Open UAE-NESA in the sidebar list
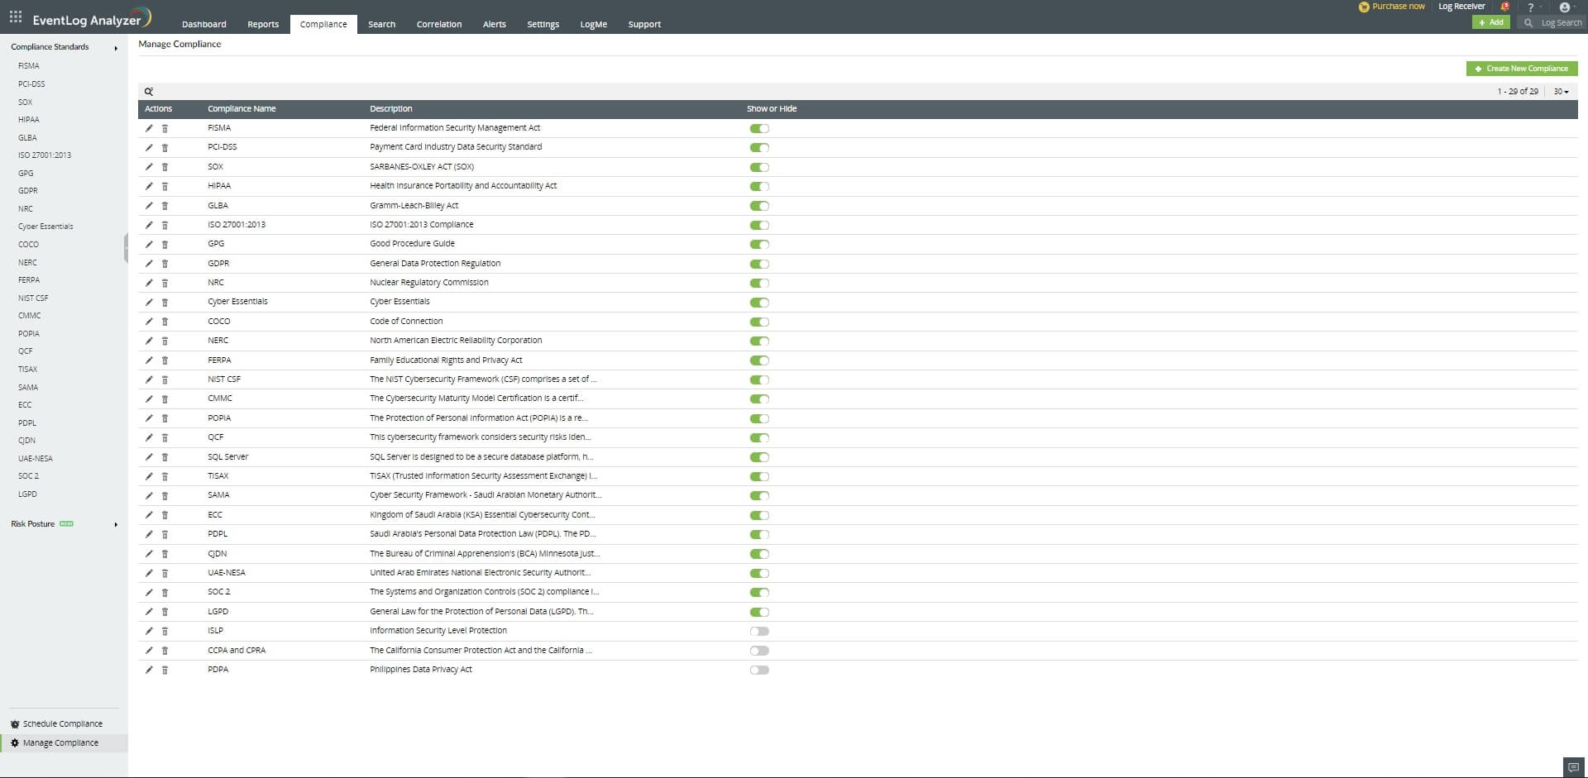This screenshot has height=778, width=1588. coord(36,459)
